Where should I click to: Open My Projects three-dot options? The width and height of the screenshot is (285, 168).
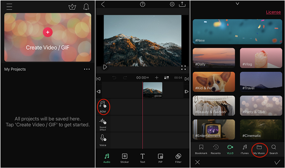pos(87,69)
